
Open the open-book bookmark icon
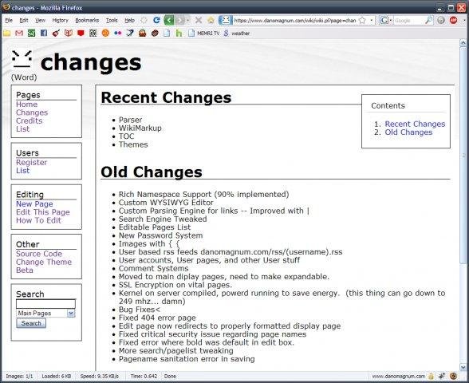pyautogui.click(x=69, y=33)
